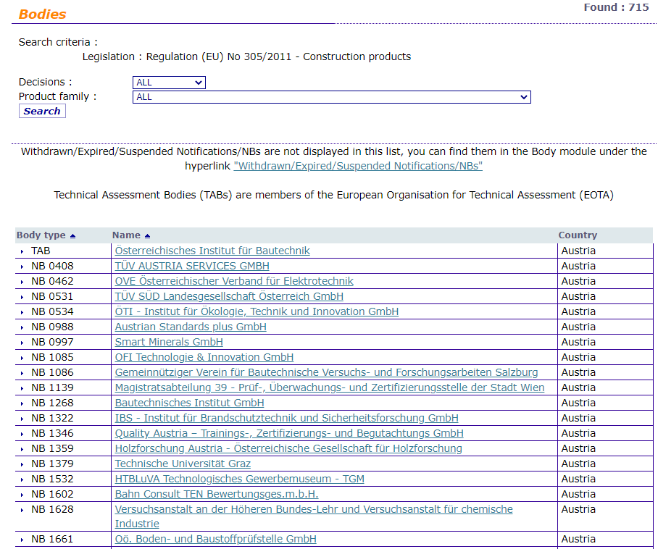Screen dimensions: 658x549
Task: Click the Search button
Action: (42, 111)
